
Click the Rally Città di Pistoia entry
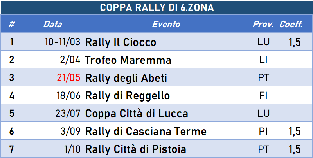(135, 149)
